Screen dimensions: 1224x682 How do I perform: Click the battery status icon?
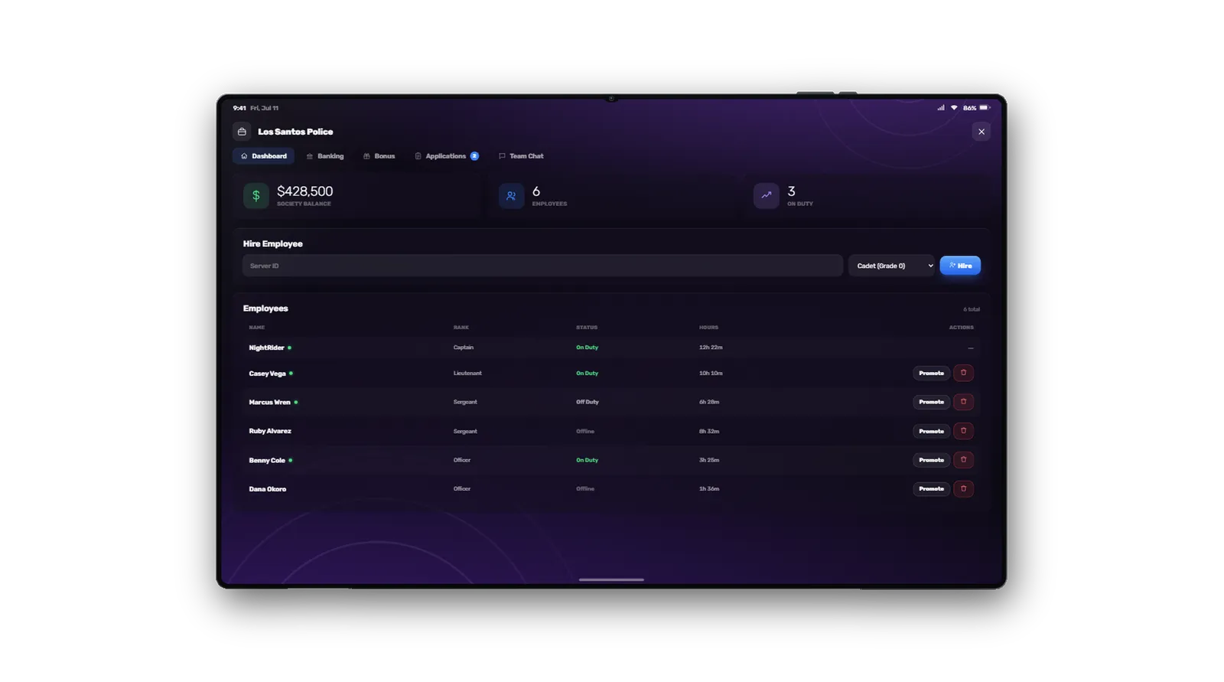point(985,108)
